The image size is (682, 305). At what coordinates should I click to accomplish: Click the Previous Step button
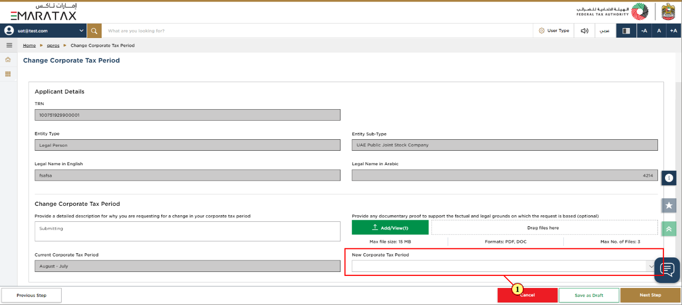[x=32, y=295]
